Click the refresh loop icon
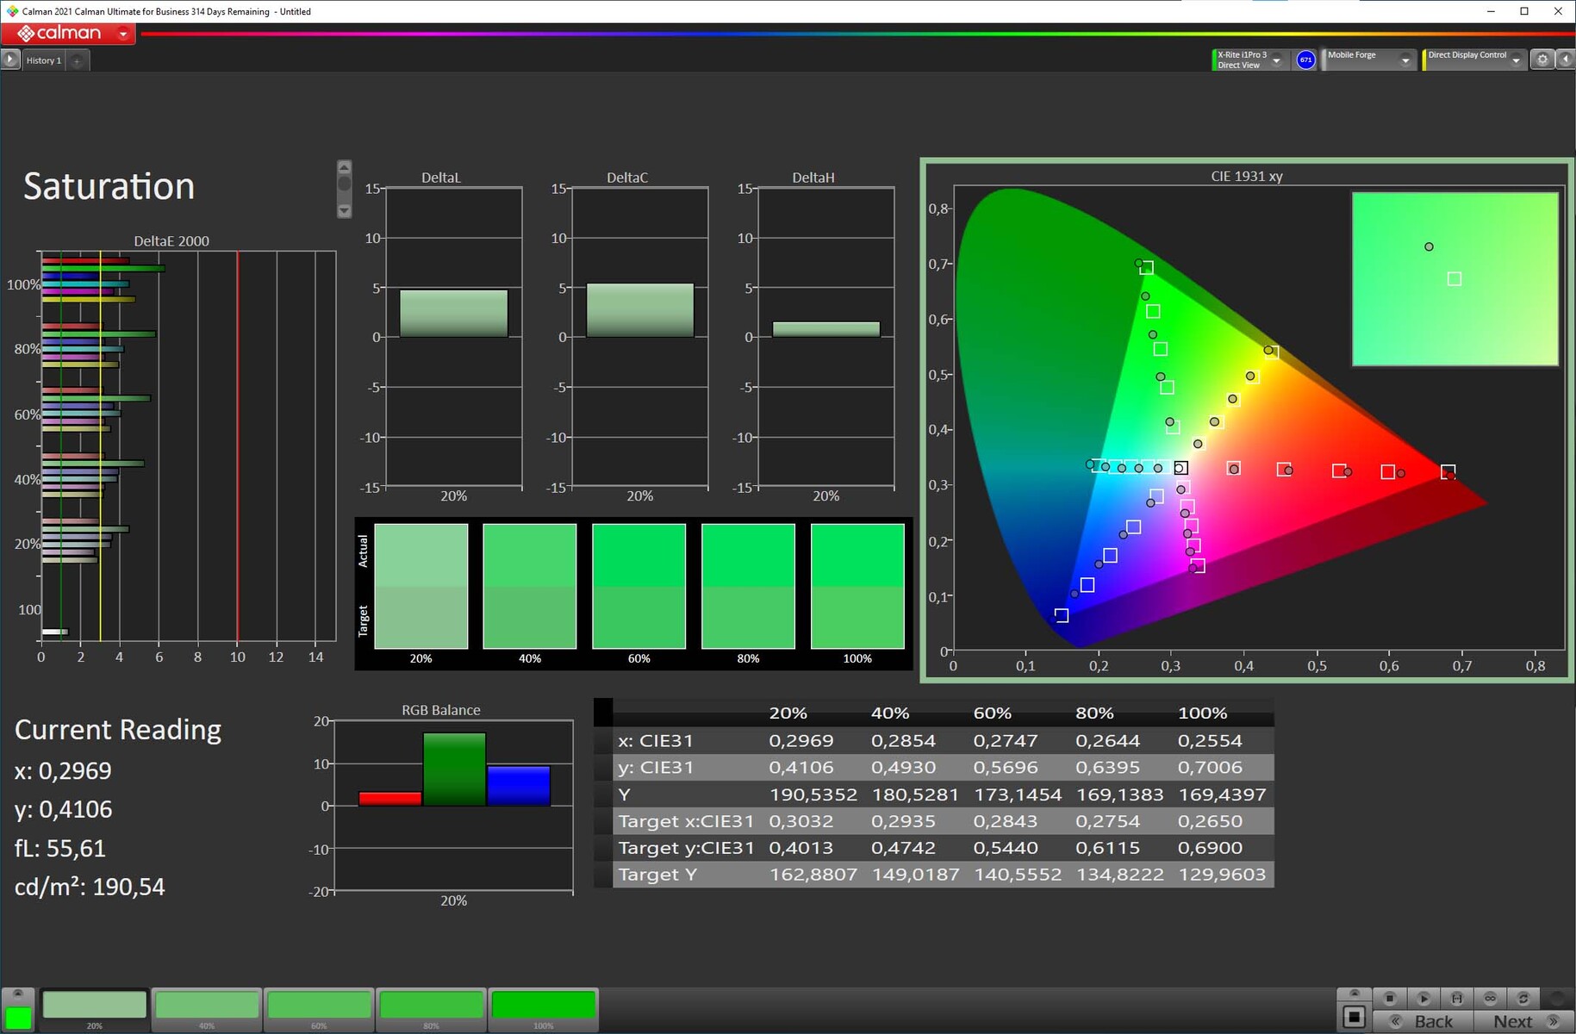The height and width of the screenshot is (1034, 1576). click(1523, 998)
